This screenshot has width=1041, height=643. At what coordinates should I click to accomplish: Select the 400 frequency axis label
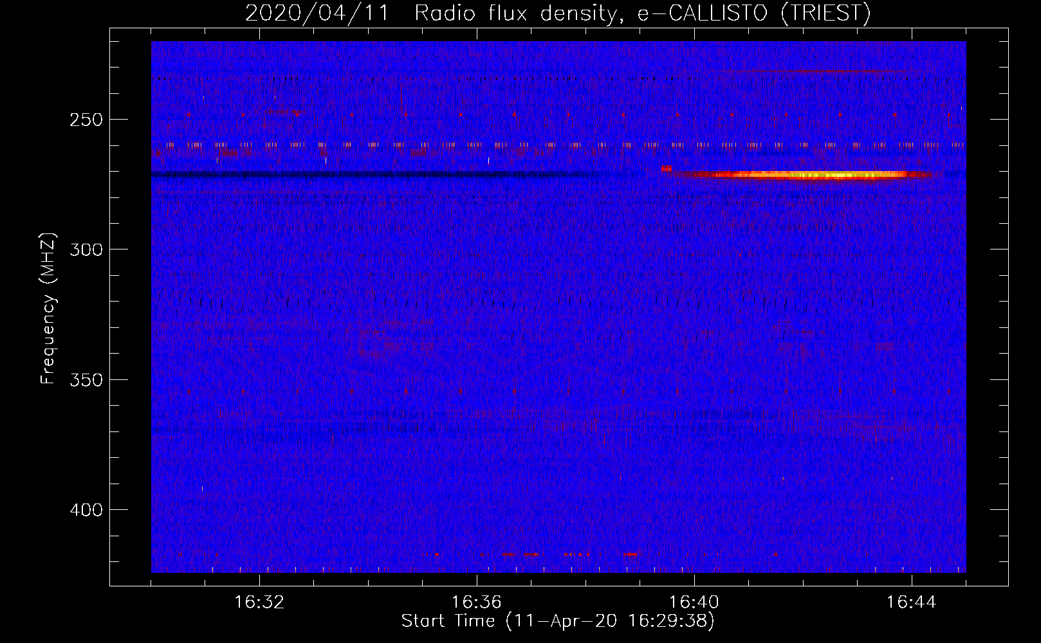86,510
